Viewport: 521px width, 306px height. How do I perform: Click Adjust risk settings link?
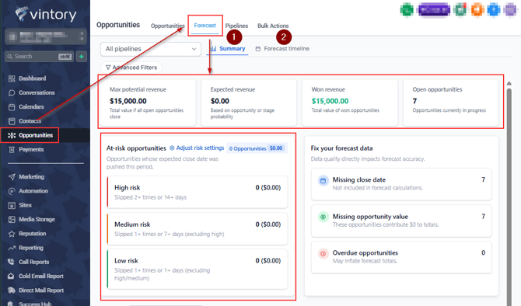click(x=197, y=148)
